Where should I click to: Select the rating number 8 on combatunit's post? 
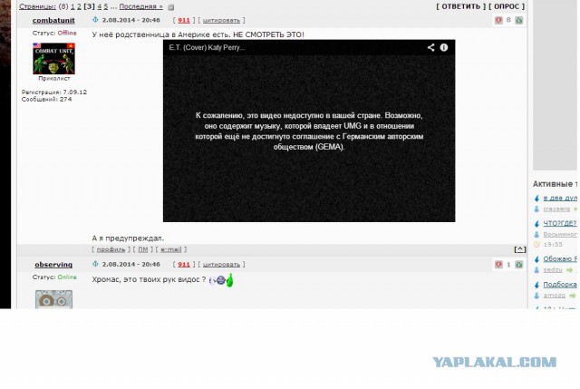pyautogui.click(x=508, y=20)
